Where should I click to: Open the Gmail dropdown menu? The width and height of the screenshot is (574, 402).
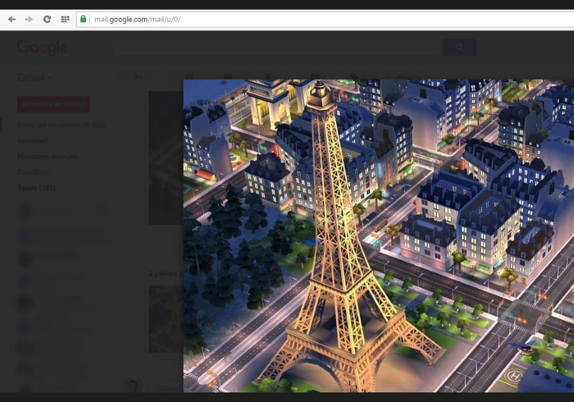(34, 77)
